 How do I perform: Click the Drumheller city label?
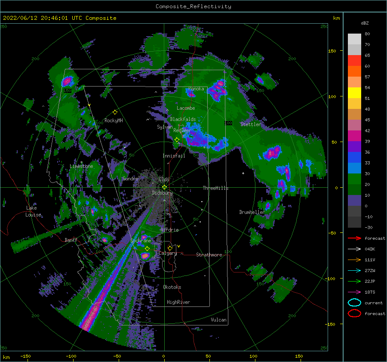pos(252,212)
